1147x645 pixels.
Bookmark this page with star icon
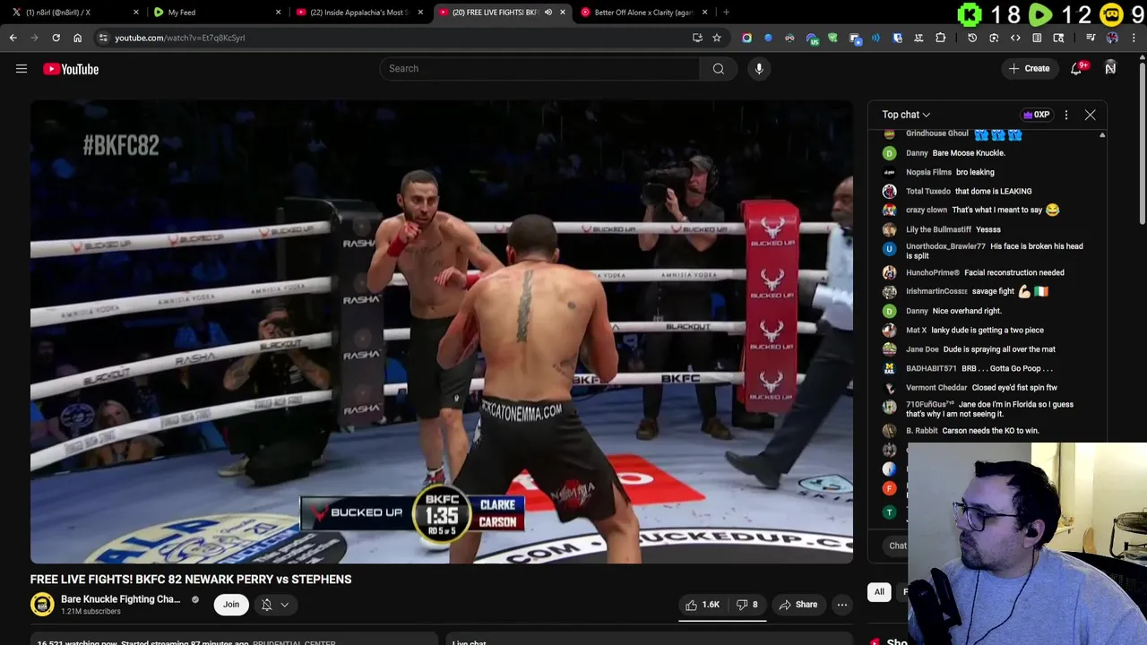click(x=716, y=38)
